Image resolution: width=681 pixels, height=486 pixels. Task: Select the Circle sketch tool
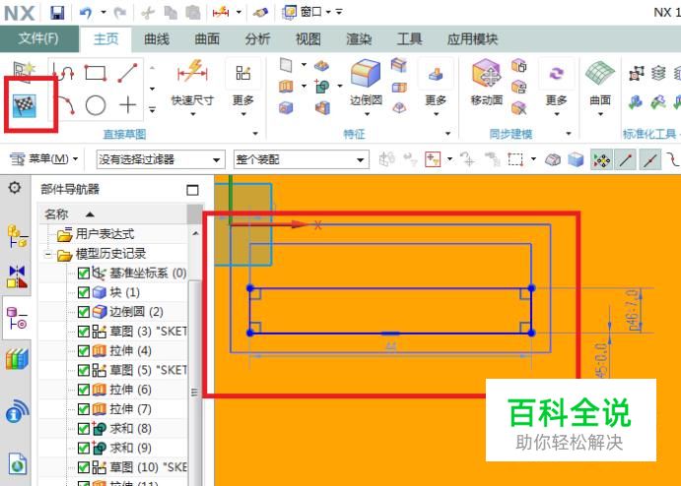pos(96,105)
